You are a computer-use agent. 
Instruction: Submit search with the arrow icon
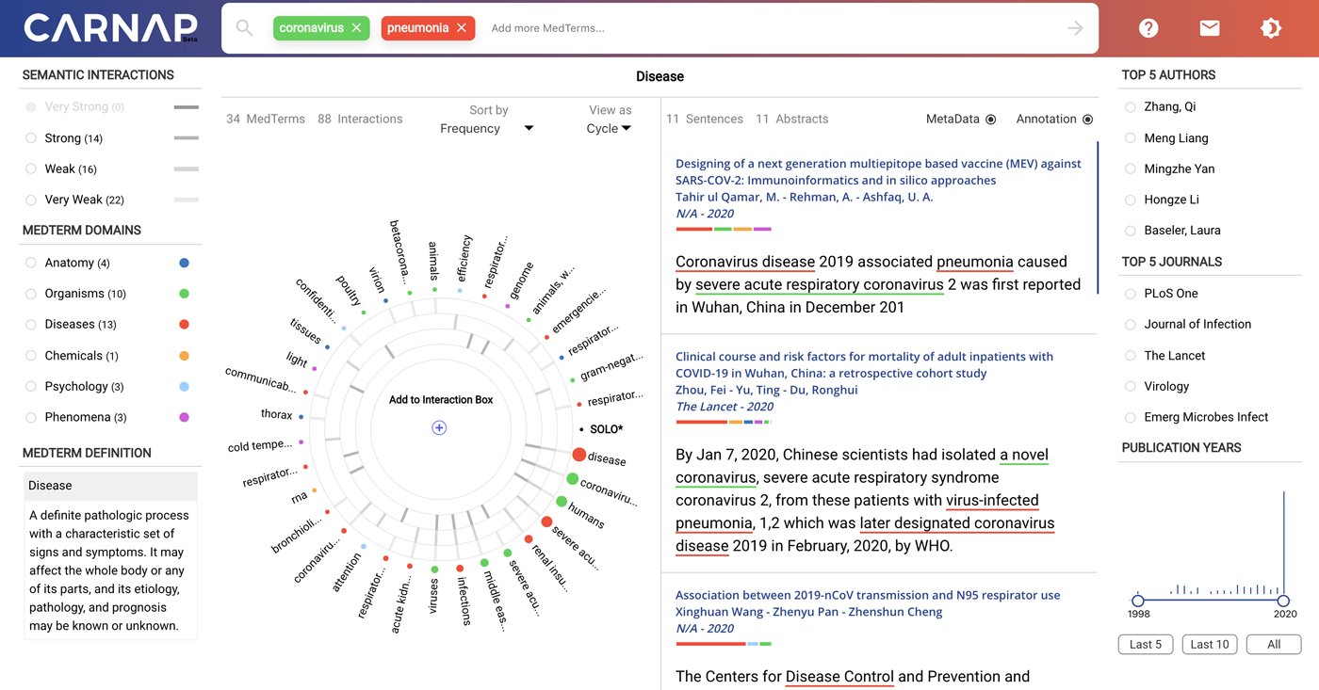(x=1075, y=28)
